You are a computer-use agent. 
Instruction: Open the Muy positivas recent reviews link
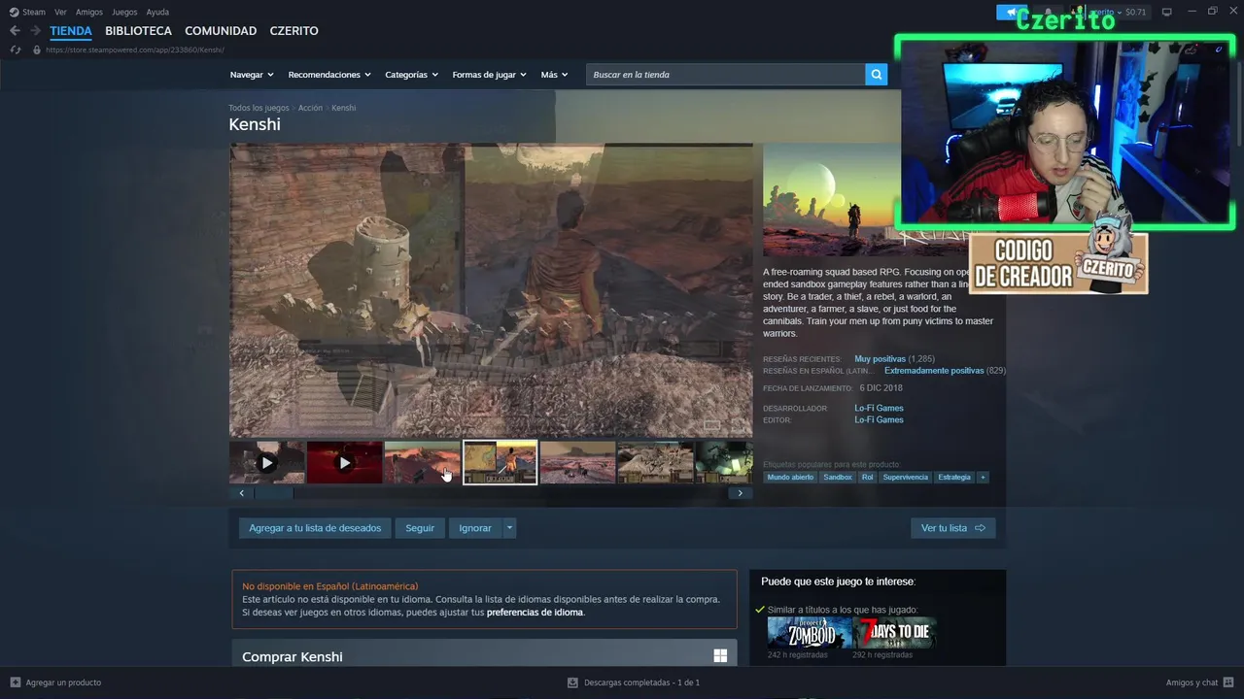[880, 359]
